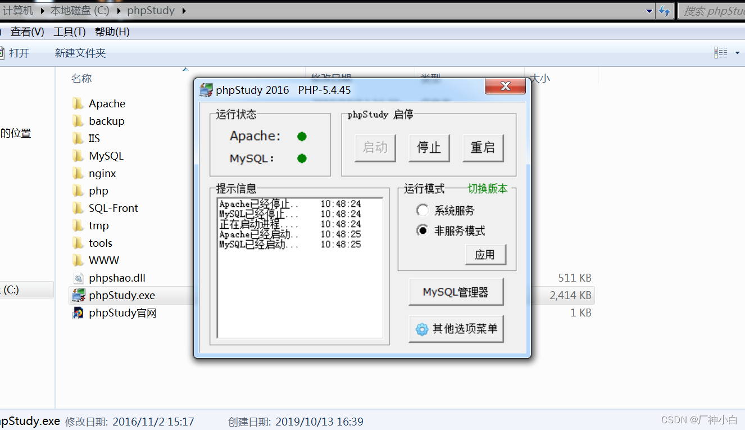745x430 pixels.
Task: Close the phpStudy 2016 dialog
Action: pos(505,86)
